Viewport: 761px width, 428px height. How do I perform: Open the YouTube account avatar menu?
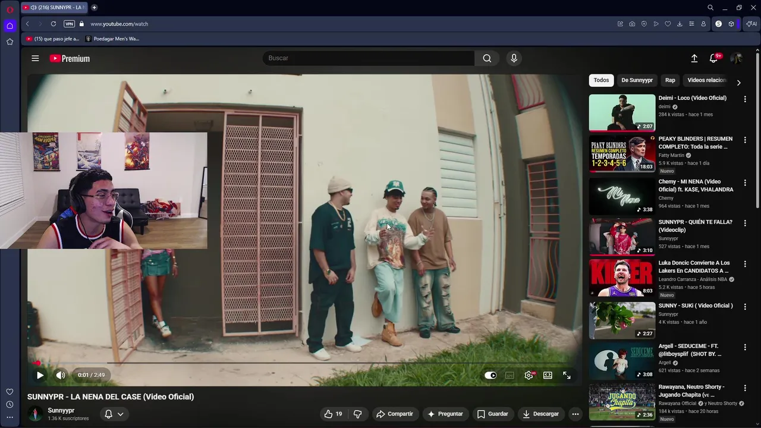point(736,58)
